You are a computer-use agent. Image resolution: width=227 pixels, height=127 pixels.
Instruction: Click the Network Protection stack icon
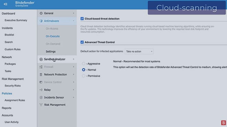pyautogui.click(x=41, y=75)
